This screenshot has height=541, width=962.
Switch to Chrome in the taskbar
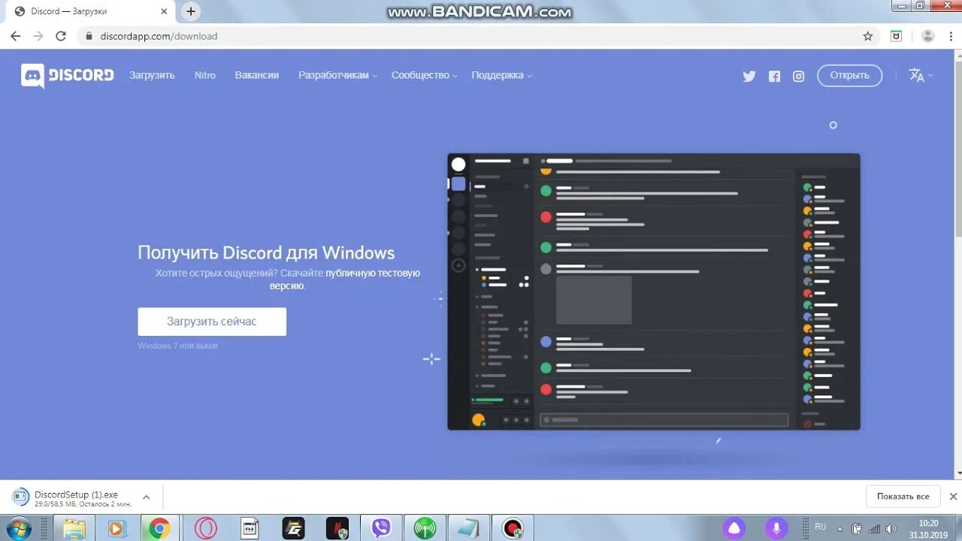pos(159,528)
